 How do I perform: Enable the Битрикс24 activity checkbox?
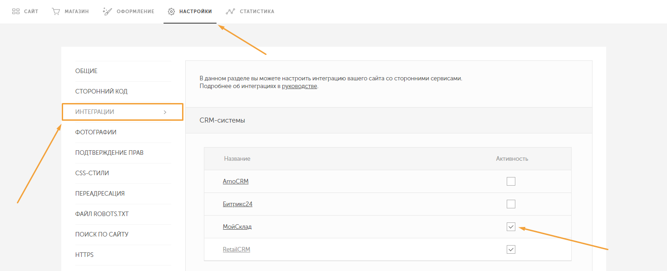[511, 204]
